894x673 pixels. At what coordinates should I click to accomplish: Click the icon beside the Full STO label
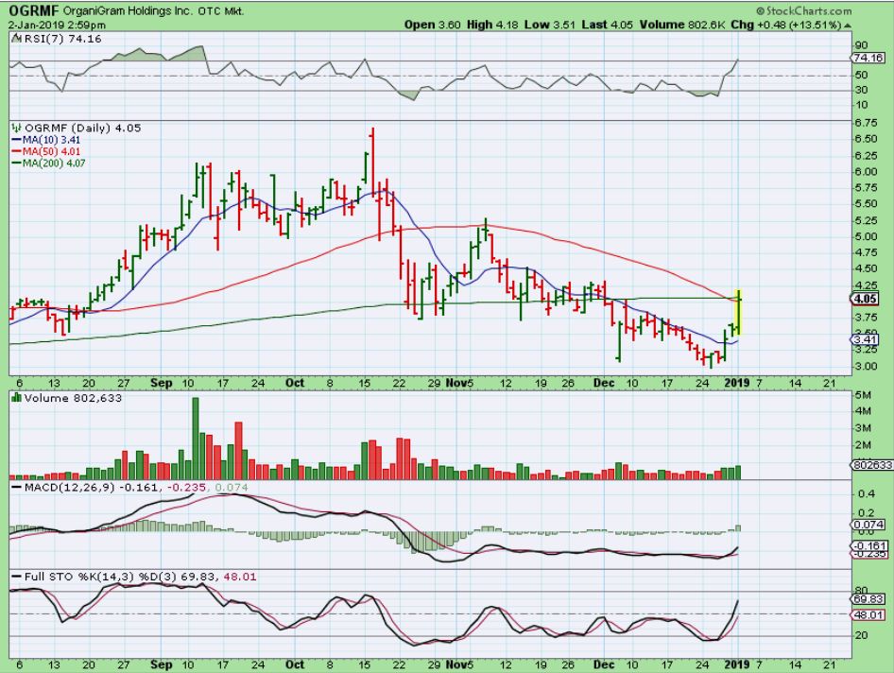pos(14,575)
